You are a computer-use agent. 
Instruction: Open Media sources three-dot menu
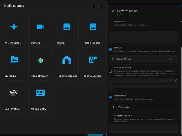[94, 6]
